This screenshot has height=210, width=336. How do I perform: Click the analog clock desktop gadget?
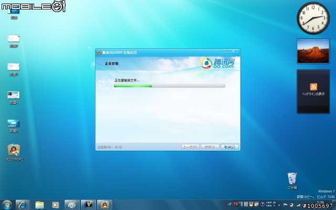(313, 18)
